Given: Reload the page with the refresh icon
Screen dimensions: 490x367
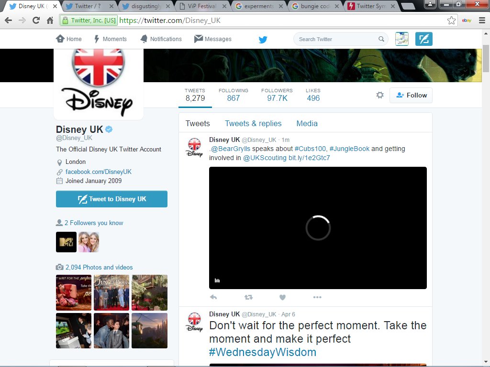Looking at the screenshot, I should [x=36, y=21].
